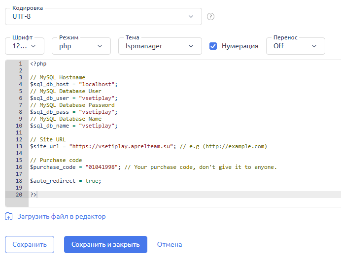Toggle the Нумерация checkbox

pyautogui.click(x=213, y=46)
